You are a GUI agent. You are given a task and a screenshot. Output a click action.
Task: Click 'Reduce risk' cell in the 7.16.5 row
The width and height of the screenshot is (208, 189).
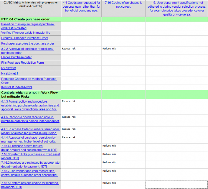[123, 185]
